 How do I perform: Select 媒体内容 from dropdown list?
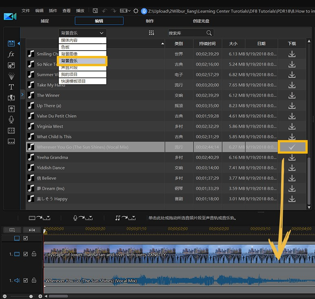tap(83, 40)
